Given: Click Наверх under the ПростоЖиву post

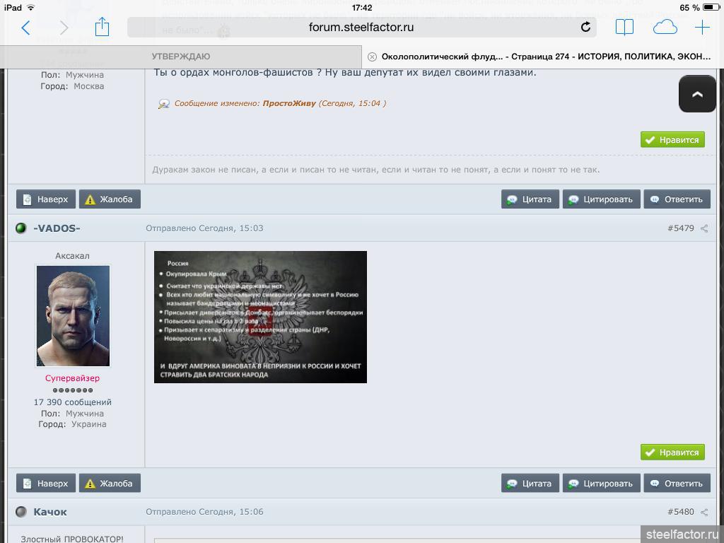Looking at the screenshot, I should coord(46,199).
